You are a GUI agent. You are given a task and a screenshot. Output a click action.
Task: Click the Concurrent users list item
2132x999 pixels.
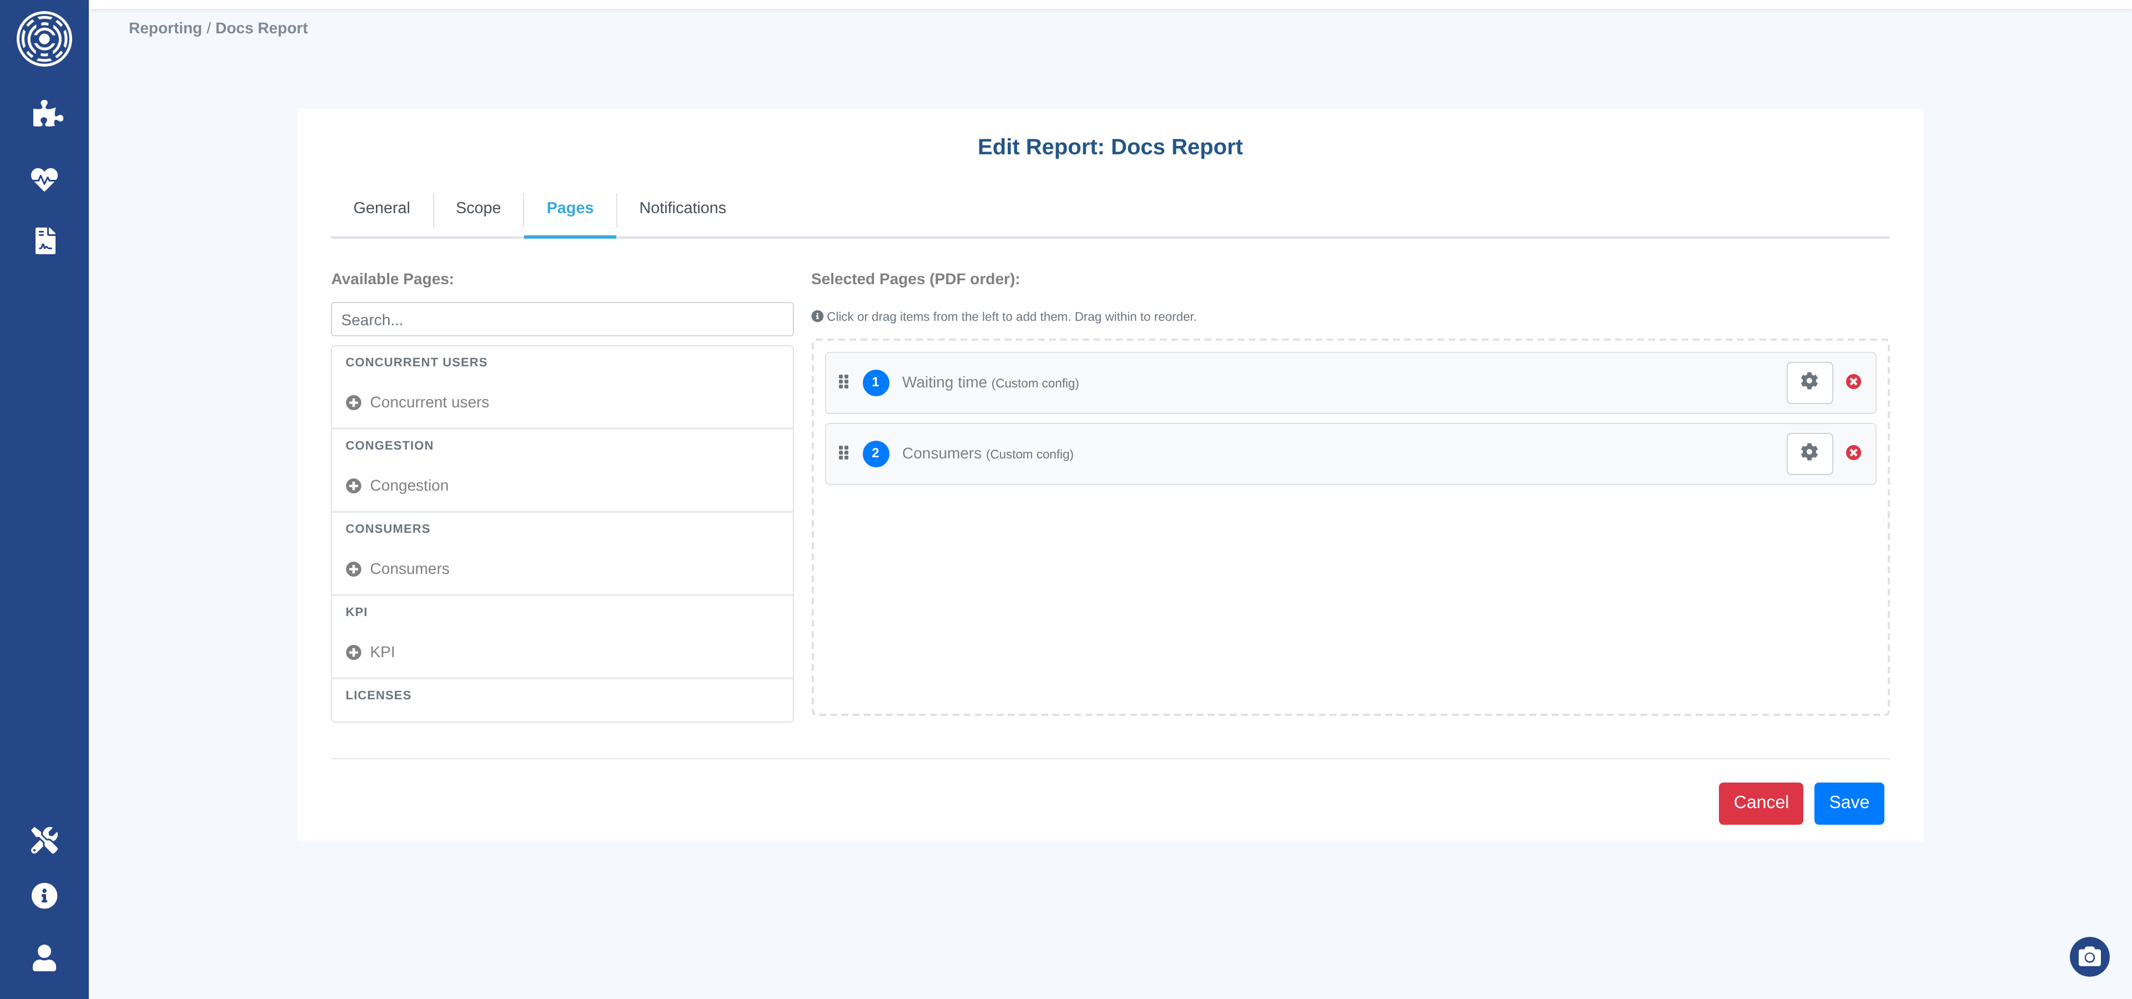[562, 403]
